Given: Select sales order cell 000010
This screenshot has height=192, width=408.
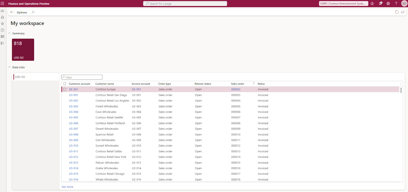Looking at the screenshot, I should point(236,135).
